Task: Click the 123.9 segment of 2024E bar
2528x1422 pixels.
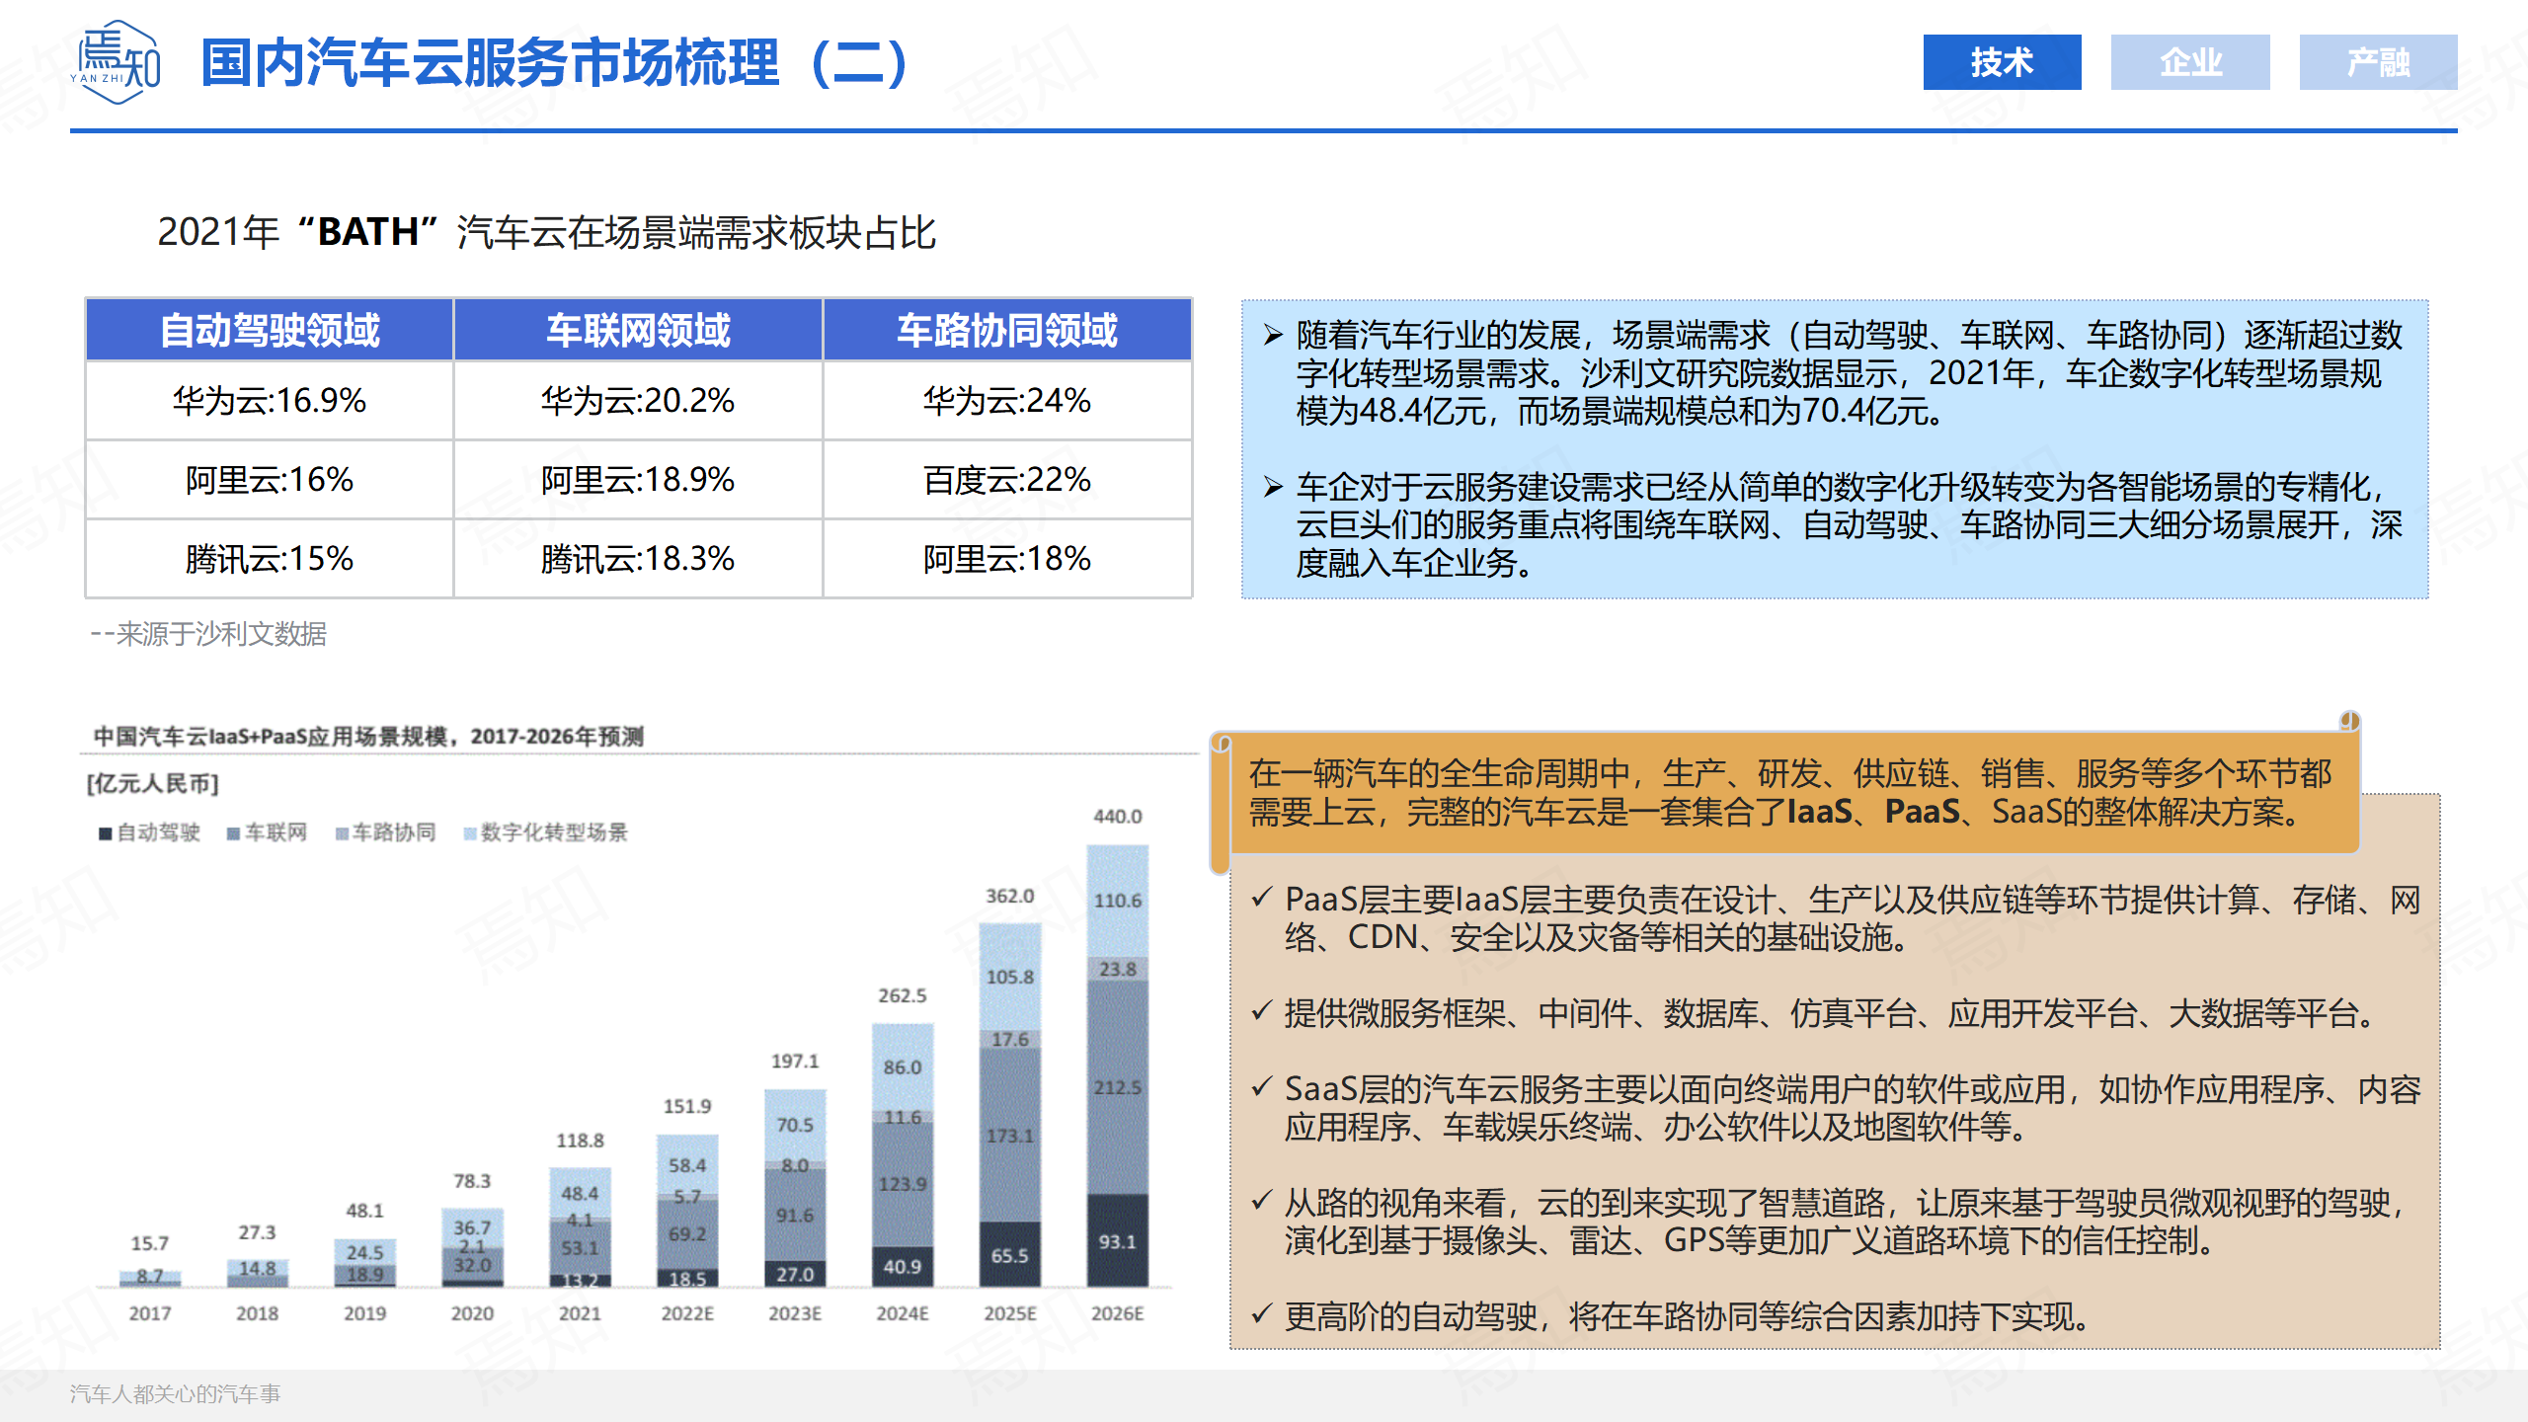Action: pos(902,1184)
